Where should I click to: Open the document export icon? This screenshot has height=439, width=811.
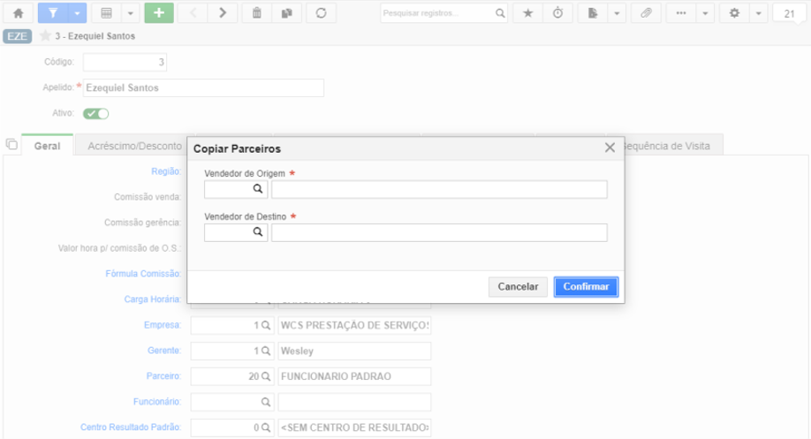(592, 13)
